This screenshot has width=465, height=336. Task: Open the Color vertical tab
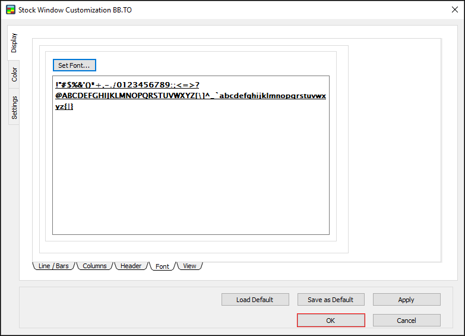tap(14, 74)
